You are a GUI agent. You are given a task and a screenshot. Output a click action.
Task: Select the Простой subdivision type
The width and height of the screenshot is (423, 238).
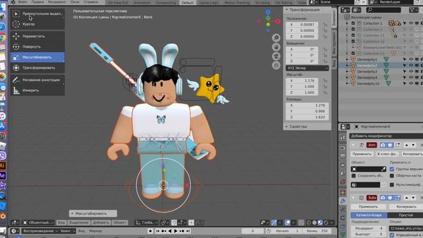[405, 215]
